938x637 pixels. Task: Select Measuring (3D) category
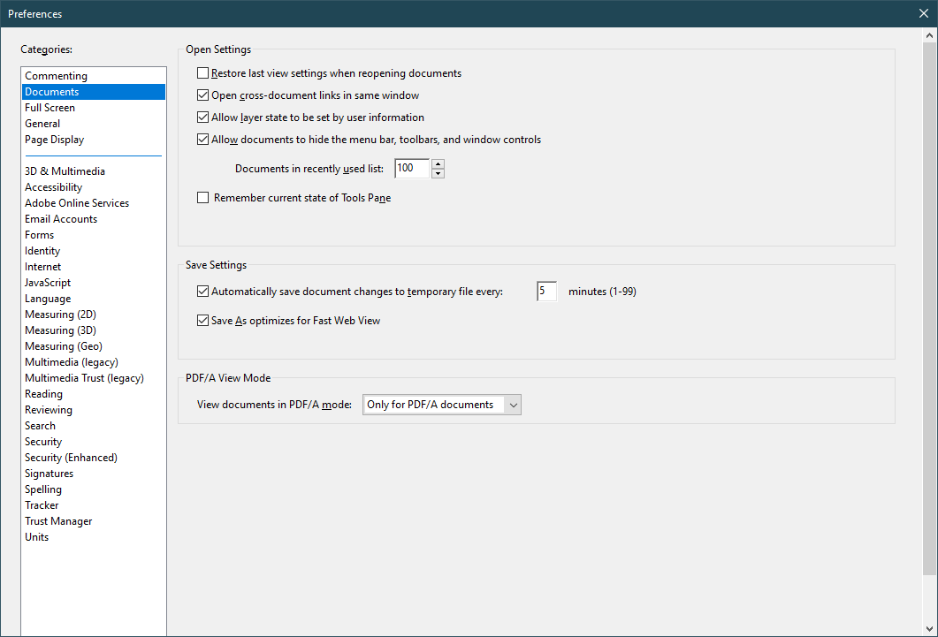point(94,330)
